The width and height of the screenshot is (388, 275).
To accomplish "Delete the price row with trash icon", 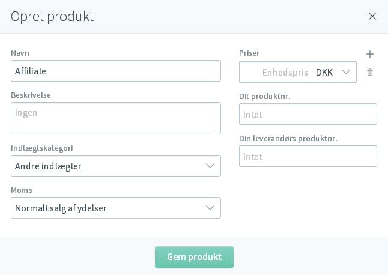I will (370, 72).
